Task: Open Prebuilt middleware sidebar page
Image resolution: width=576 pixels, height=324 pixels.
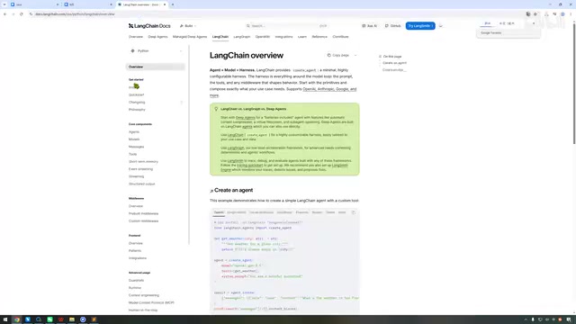Action: click(x=143, y=213)
